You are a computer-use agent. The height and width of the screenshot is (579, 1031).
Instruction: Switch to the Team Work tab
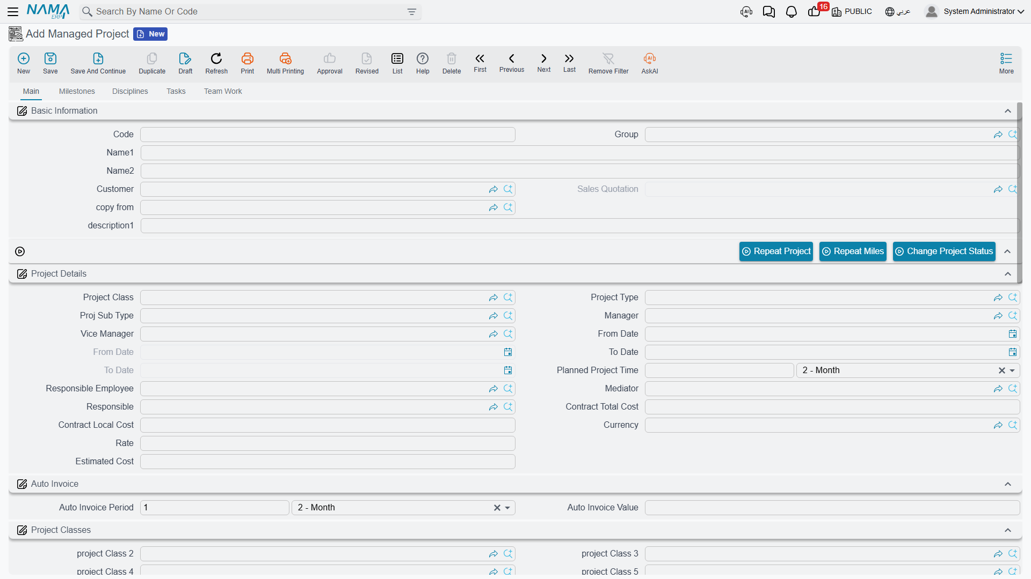click(x=223, y=91)
